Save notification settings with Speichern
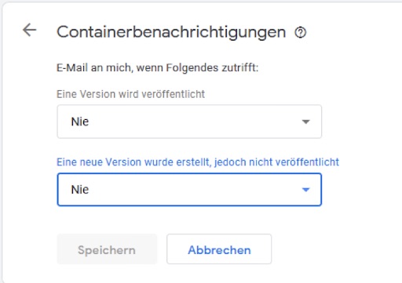402x283 pixels. click(x=107, y=249)
